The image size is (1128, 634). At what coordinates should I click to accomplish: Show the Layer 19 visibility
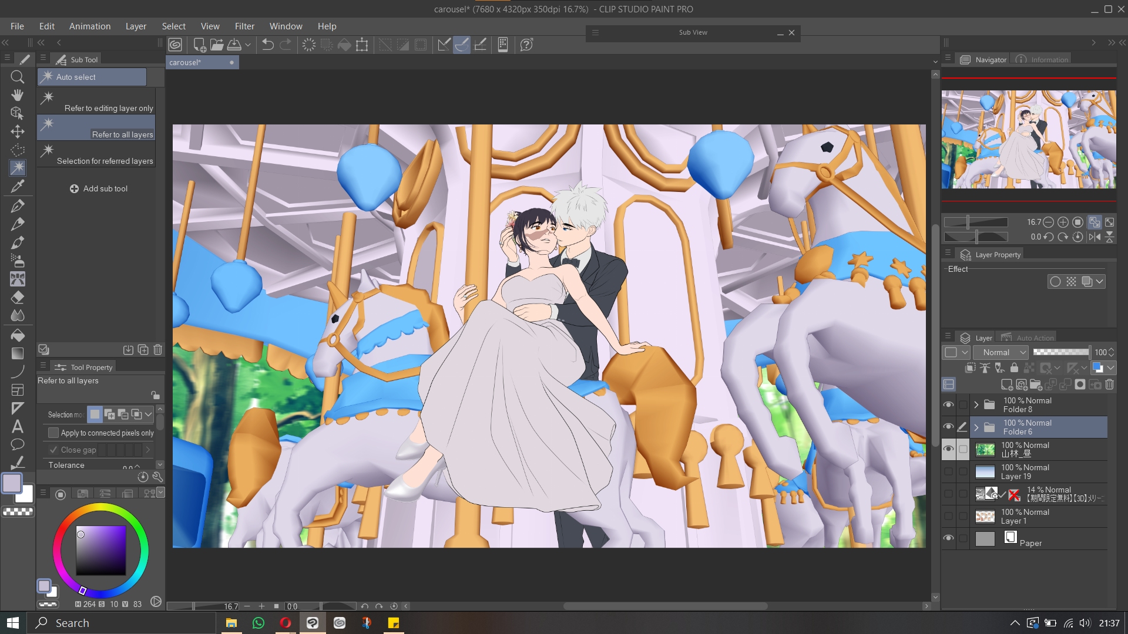(948, 472)
